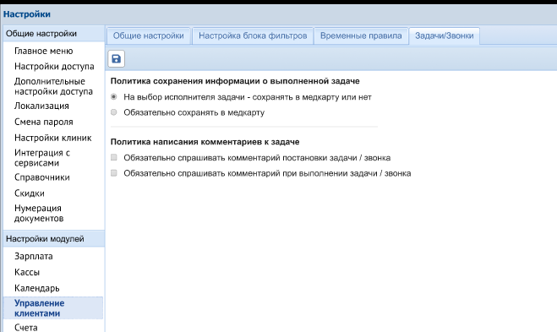
Task: Open 'Скидки' sidebar item
Action: click(30, 193)
